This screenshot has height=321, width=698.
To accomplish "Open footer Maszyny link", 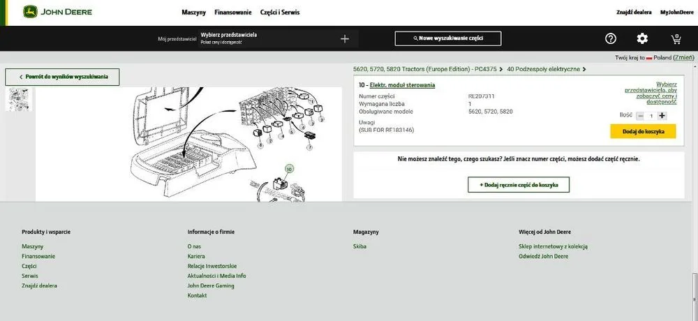I will pos(33,246).
